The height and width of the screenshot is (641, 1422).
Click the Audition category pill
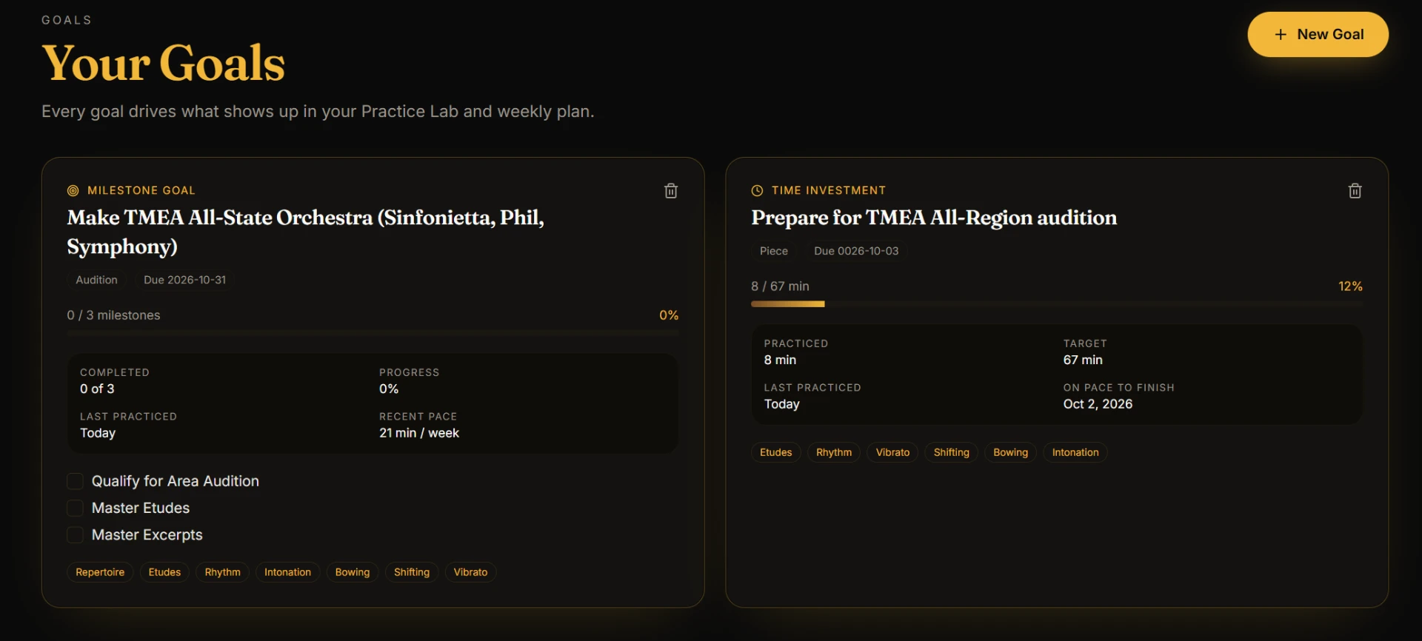pos(96,280)
